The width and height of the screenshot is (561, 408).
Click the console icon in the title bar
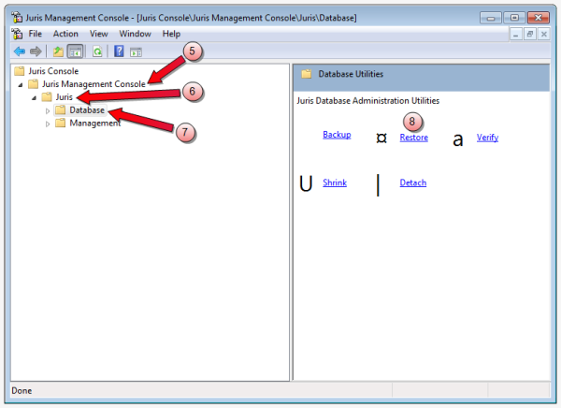pyautogui.click(x=17, y=17)
